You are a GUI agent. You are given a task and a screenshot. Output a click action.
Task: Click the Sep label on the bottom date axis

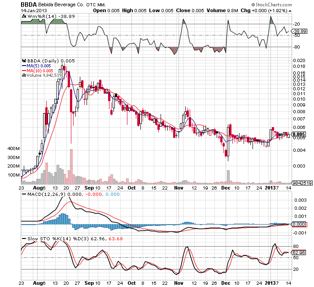pos(89,283)
